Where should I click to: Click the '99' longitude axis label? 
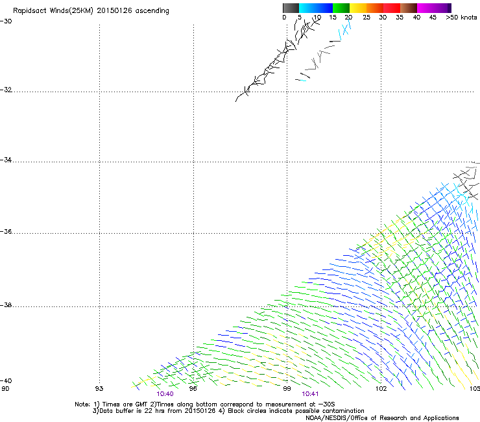coord(287,389)
